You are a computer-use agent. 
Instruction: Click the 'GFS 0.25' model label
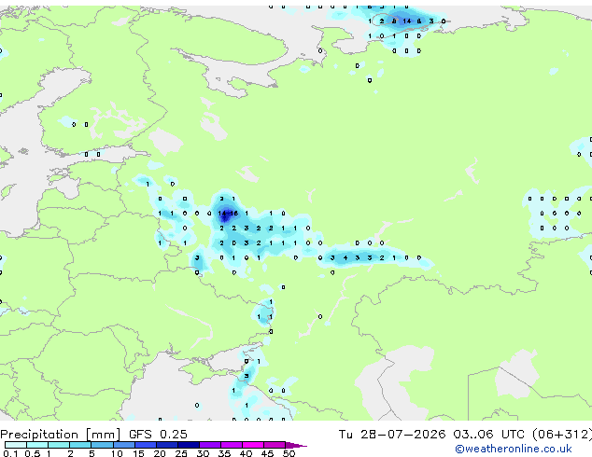(x=158, y=434)
